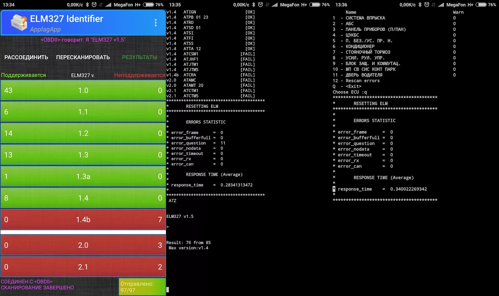Tap the Отправлено 97/97 progress box
Viewport: 499px width, 296px height.
[142, 287]
